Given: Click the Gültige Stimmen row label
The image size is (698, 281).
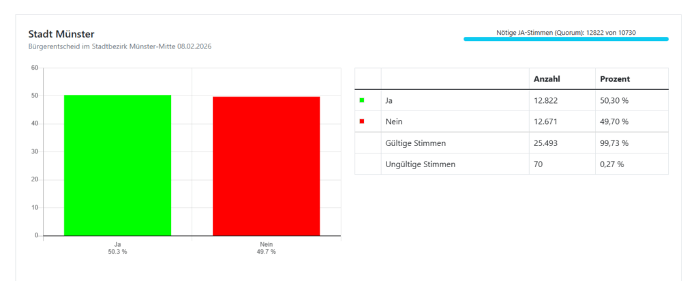Looking at the screenshot, I should (x=417, y=143).
